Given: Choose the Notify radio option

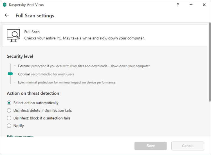Looking at the screenshot, I should [x=9, y=126].
